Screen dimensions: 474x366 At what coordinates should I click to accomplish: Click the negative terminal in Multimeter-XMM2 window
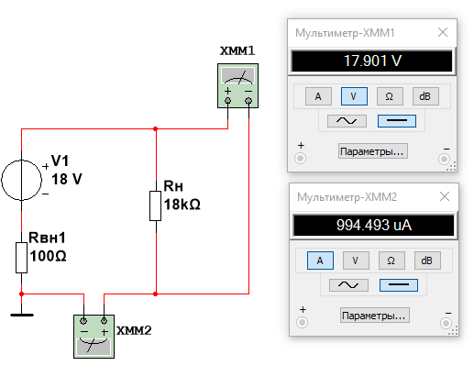point(446,323)
